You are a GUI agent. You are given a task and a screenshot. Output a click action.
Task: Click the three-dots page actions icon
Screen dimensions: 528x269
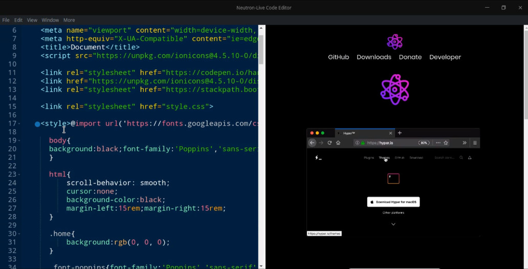click(x=438, y=143)
